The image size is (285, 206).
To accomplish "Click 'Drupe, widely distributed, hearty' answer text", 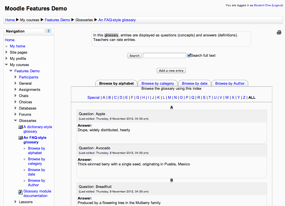I will click(x=104, y=130).
